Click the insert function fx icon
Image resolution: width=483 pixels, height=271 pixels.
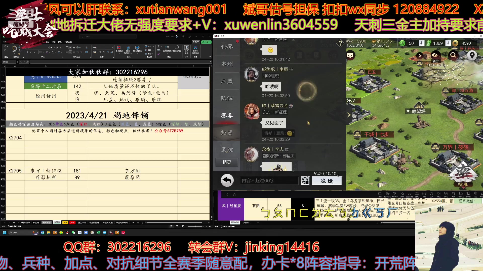tap(27, 62)
